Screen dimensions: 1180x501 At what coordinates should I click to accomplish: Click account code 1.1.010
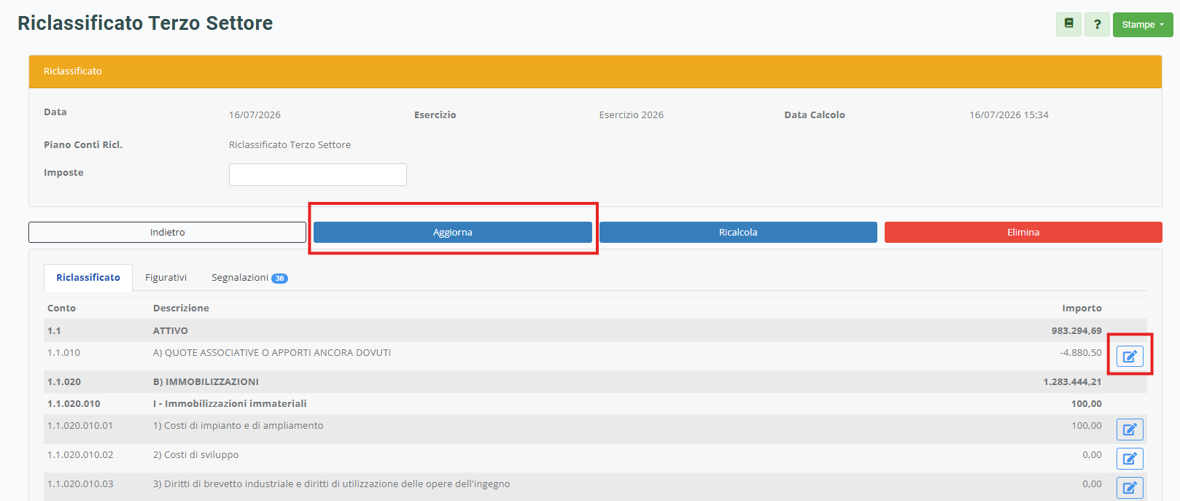point(64,353)
